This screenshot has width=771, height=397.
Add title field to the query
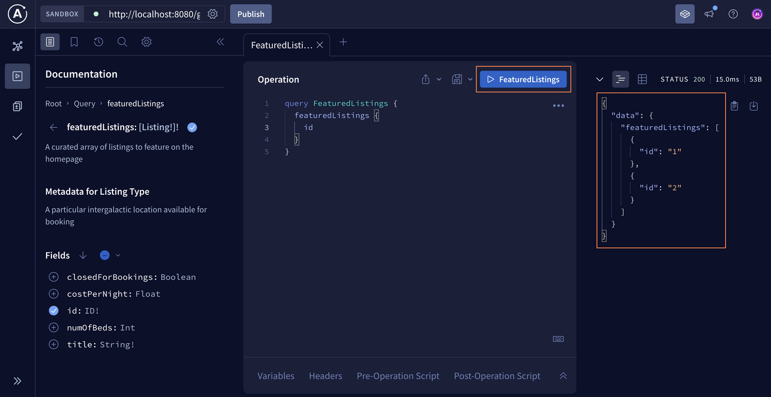[x=53, y=344]
